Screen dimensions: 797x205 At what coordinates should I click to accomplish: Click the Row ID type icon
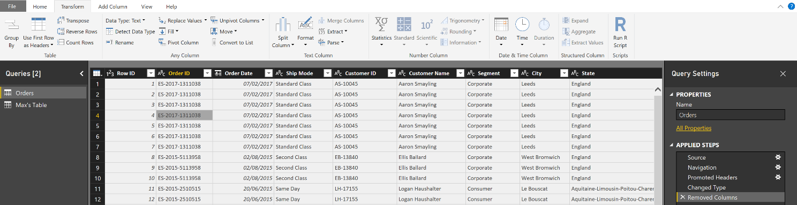pyautogui.click(x=110, y=73)
